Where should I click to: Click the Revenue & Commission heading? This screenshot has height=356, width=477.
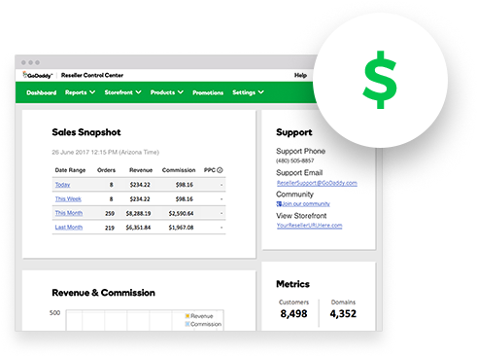103,293
